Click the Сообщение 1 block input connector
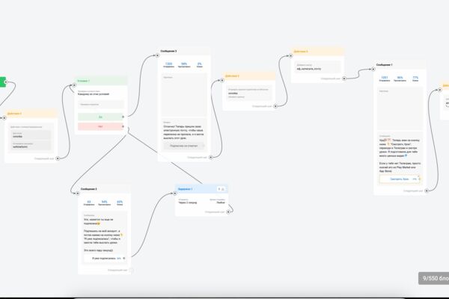The image size is (449, 299). 373,69
